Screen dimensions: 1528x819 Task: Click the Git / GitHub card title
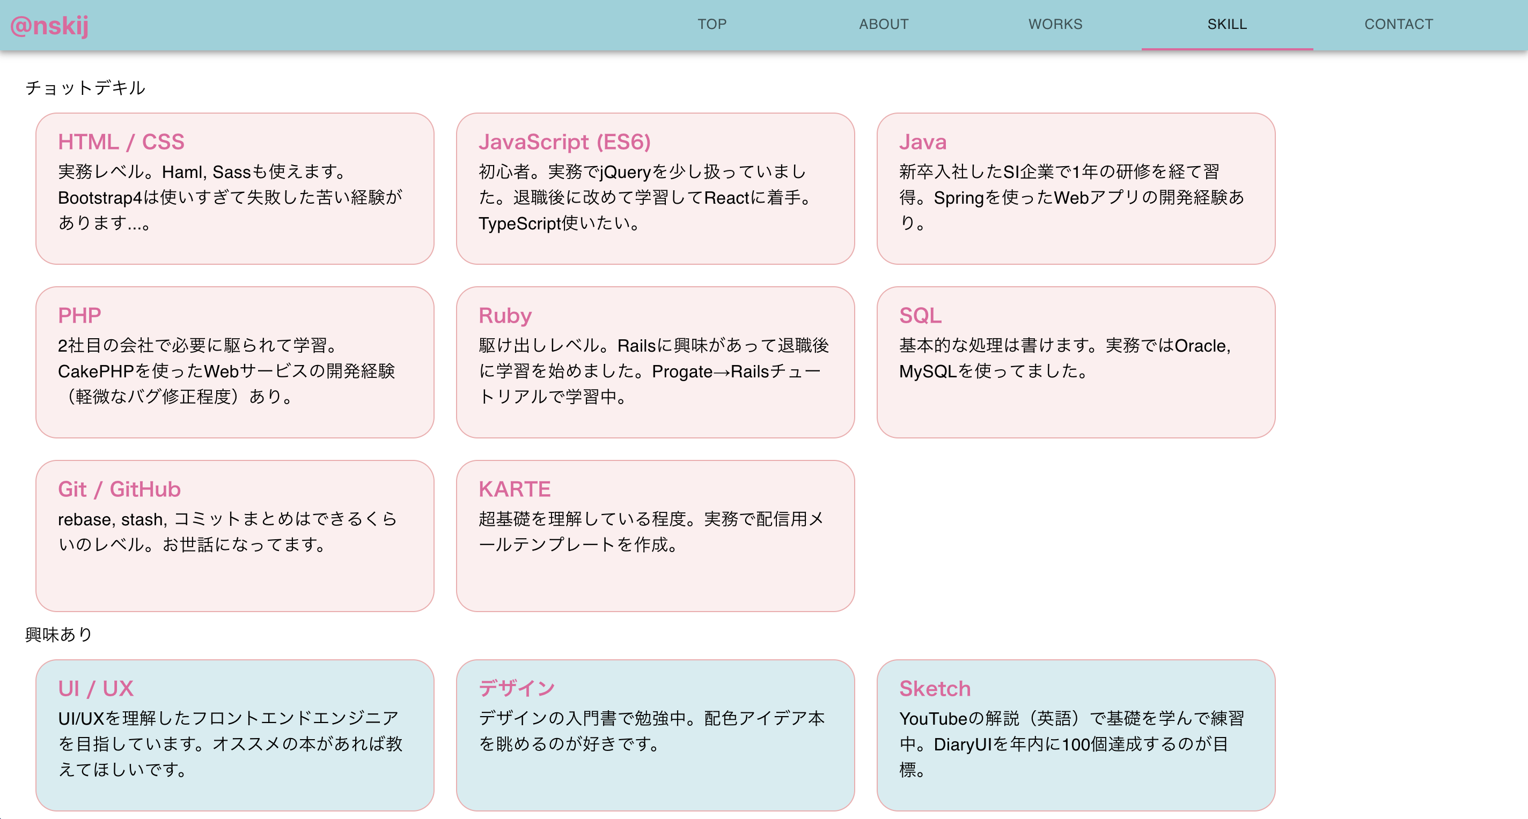pyautogui.click(x=119, y=489)
